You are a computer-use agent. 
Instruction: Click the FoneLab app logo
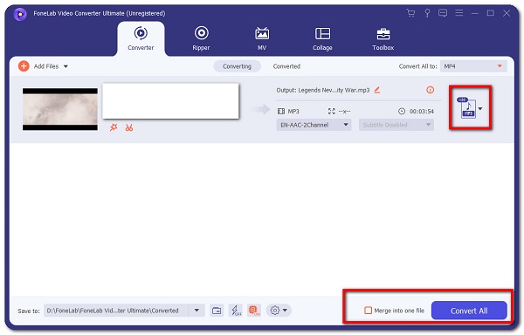click(20, 14)
